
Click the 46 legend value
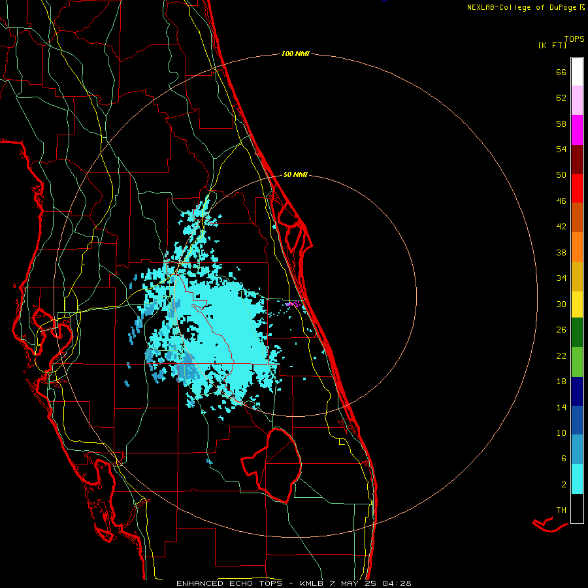click(561, 201)
